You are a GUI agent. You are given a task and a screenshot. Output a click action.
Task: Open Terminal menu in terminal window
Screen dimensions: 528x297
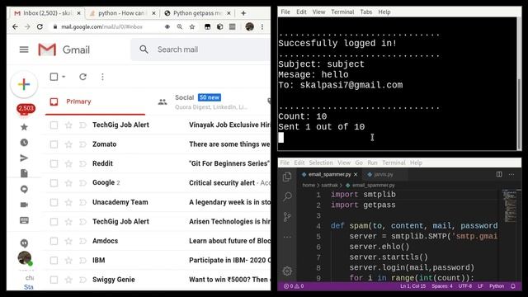[x=342, y=12]
